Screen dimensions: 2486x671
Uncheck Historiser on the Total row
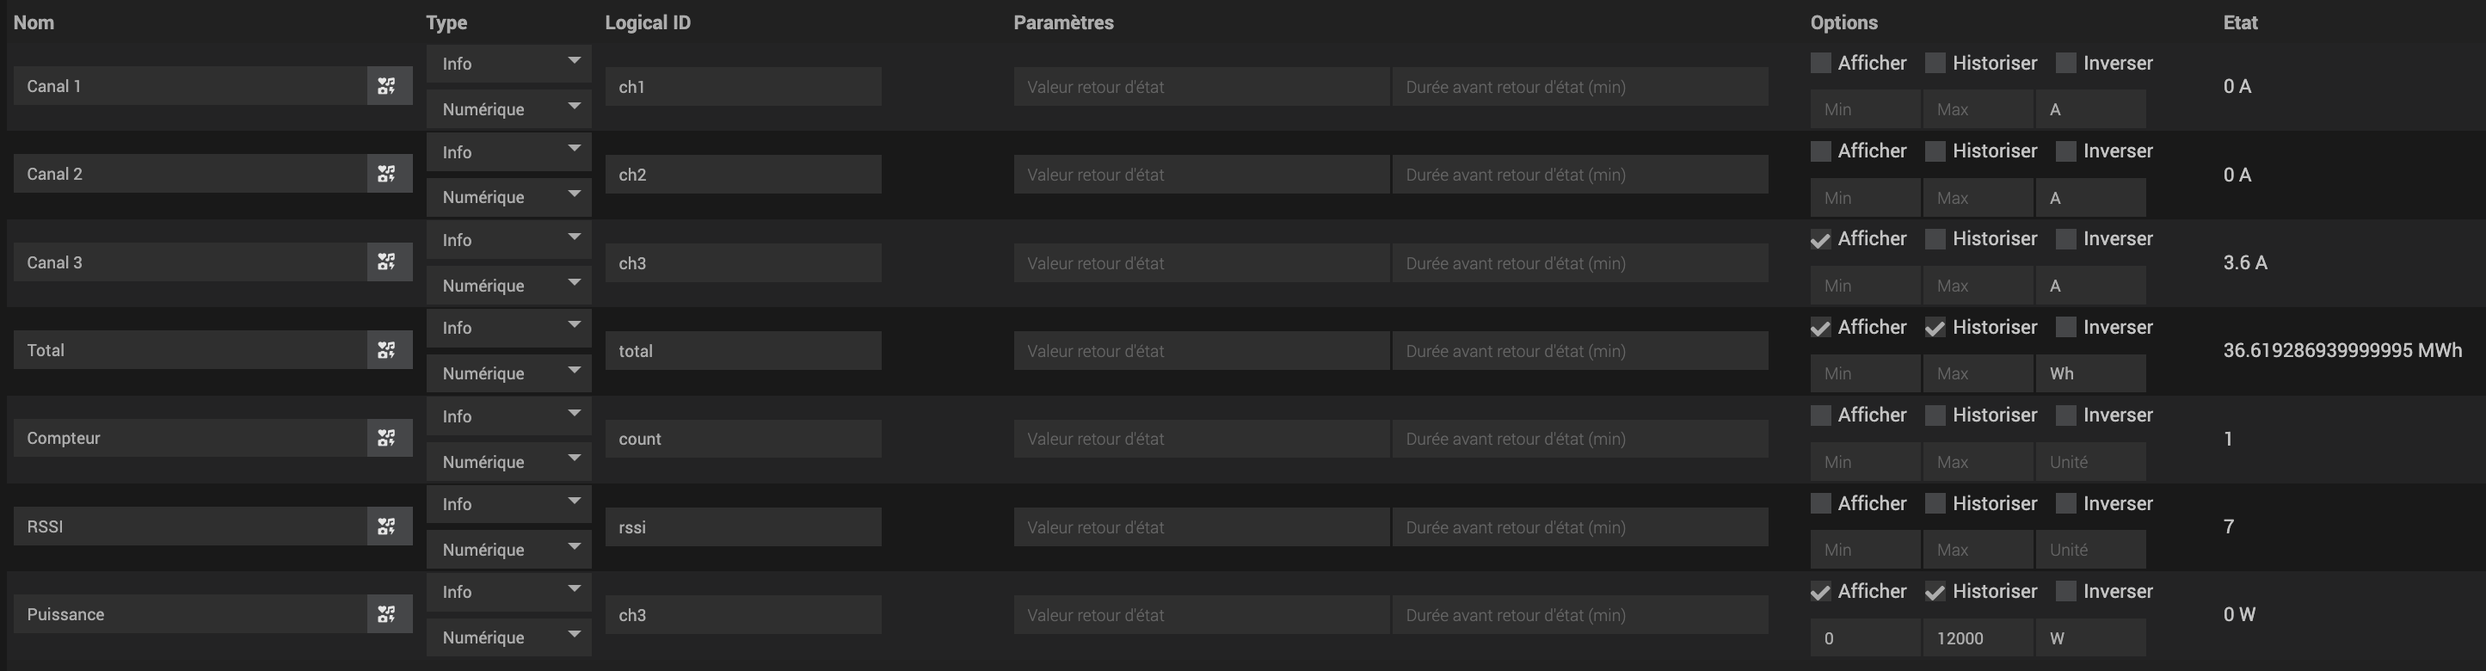click(x=1935, y=327)
